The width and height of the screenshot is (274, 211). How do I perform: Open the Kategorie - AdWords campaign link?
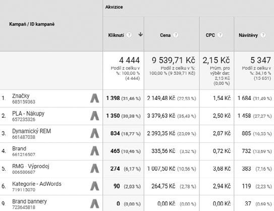[x=37, y=184]
